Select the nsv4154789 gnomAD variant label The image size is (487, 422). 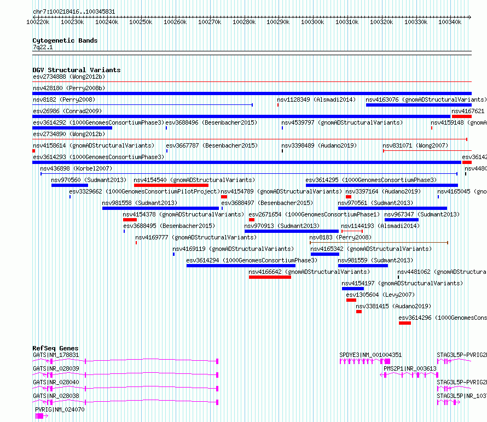coord(281,191)
